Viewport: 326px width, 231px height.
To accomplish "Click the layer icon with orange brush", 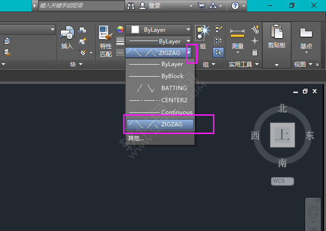I will tap(7, 52).
